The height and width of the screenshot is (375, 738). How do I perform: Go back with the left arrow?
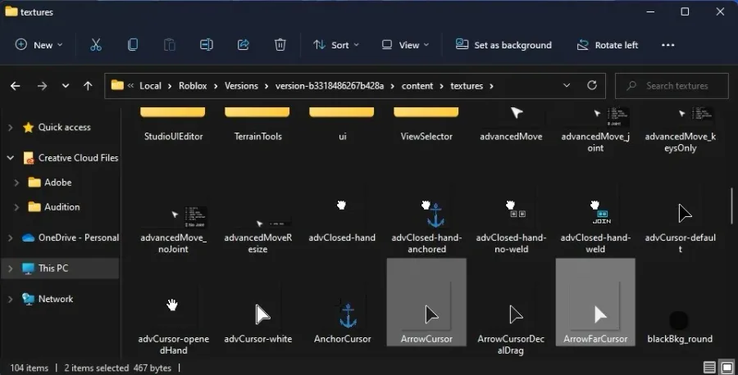click(15, 86)
